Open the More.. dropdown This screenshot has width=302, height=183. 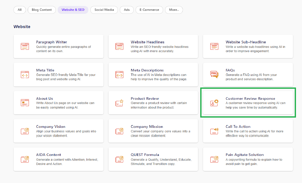[x=174, y=10]
